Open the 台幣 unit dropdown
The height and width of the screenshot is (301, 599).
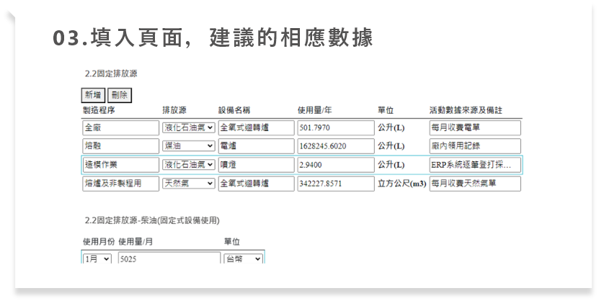(x=244, y=259)
